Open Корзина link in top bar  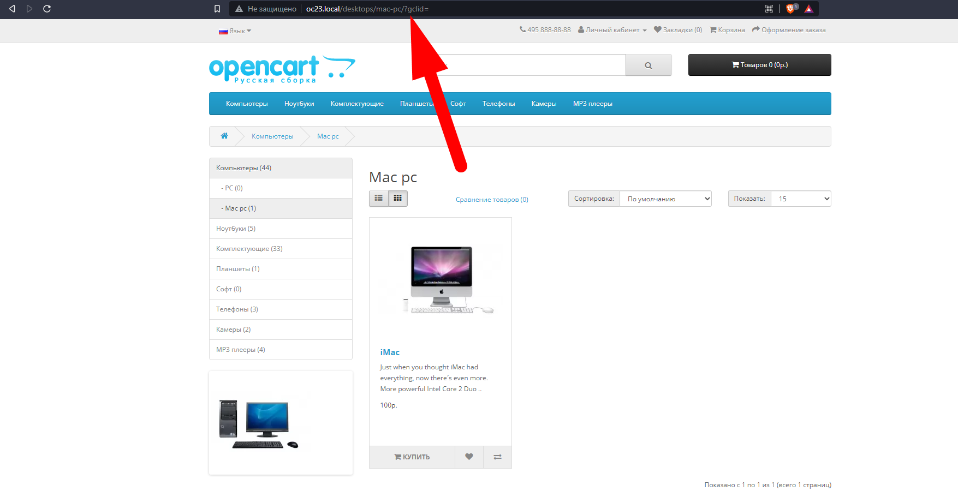(x=727, y=30)
